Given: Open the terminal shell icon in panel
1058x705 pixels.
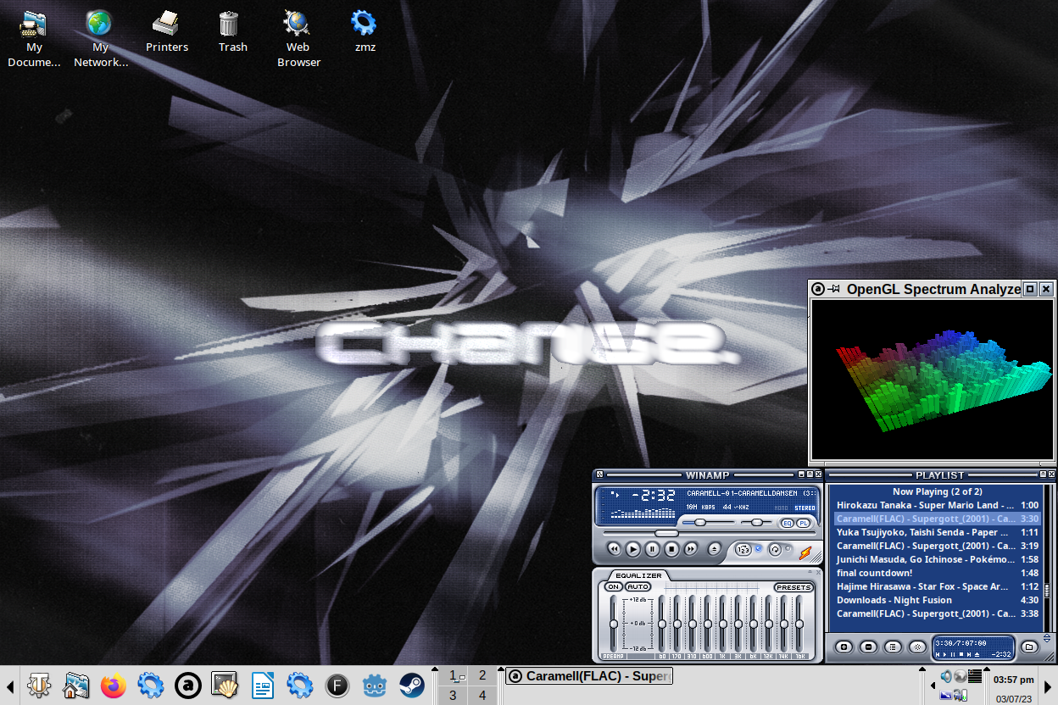Looking at the screenshot, I should coord(226,686).
